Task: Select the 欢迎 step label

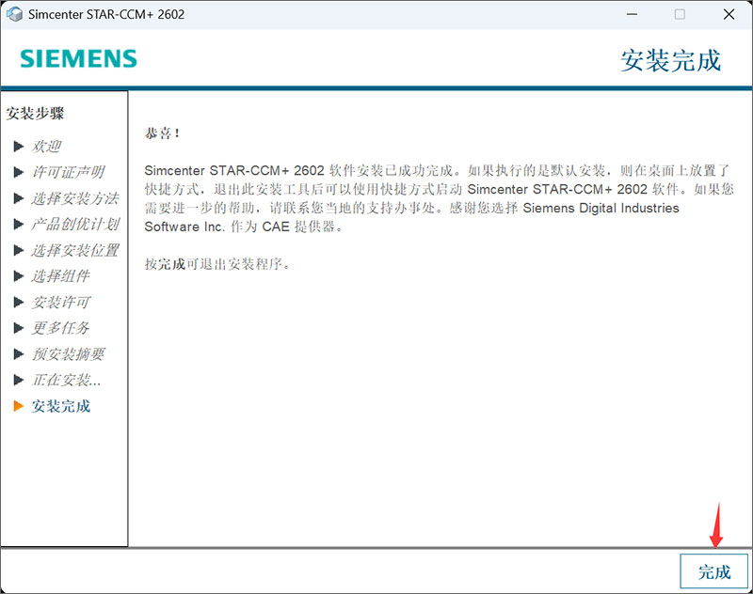Action: tap(46, 147)
